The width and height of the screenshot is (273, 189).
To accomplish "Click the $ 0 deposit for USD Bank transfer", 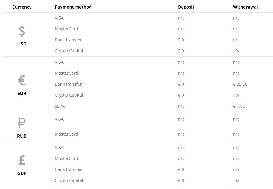I will 181,40.
